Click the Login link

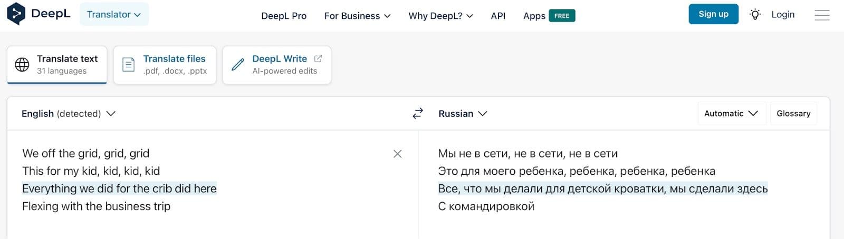click(x=783, y=15)
